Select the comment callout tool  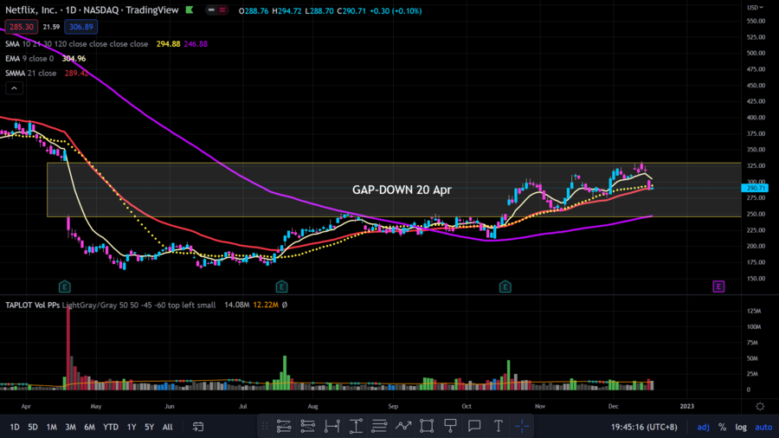click(x=474, y=426)
